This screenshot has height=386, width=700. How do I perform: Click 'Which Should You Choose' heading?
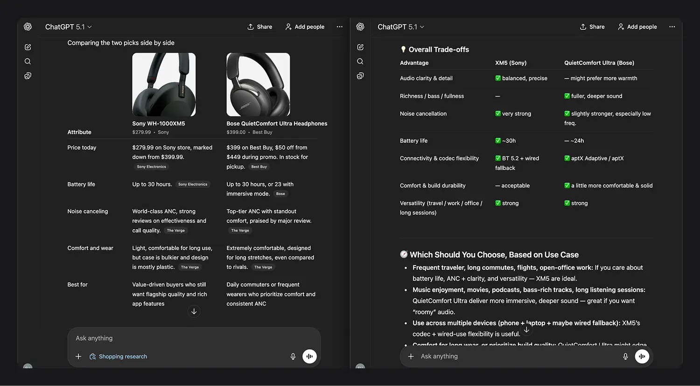490,255
